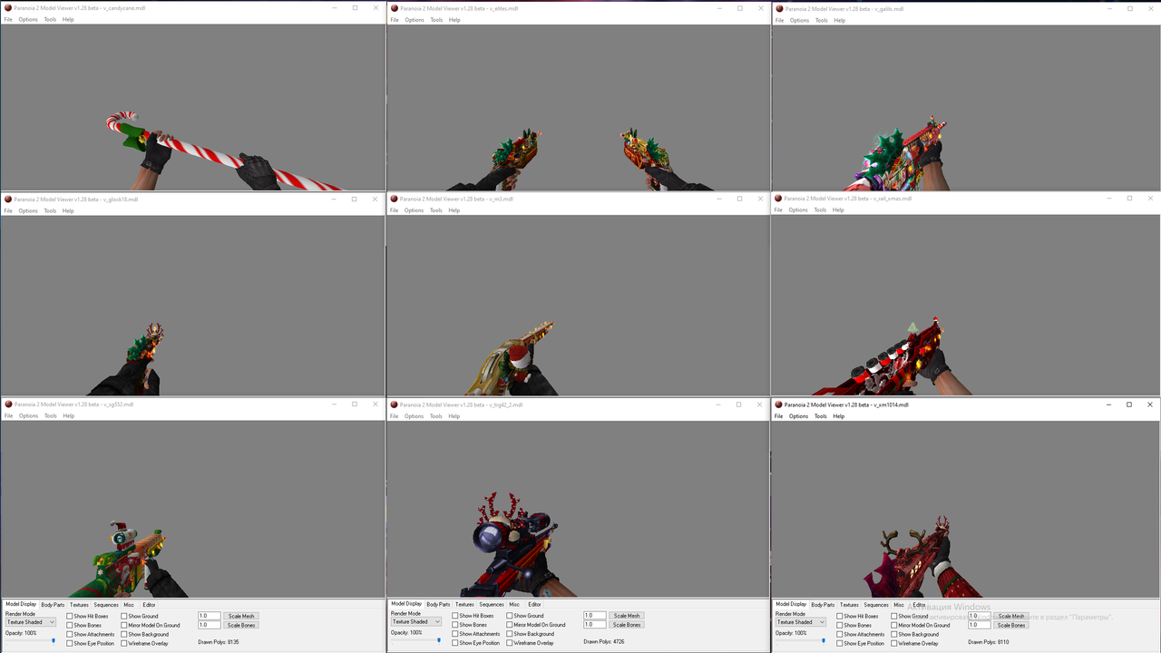
Task: Click Scale Bones in the v_sg552 window
Action: click(x=241, y=625)
